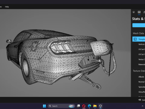145x109 pixels.
Task: Open Microsoft Edge from taskbar
Action: 89,106
